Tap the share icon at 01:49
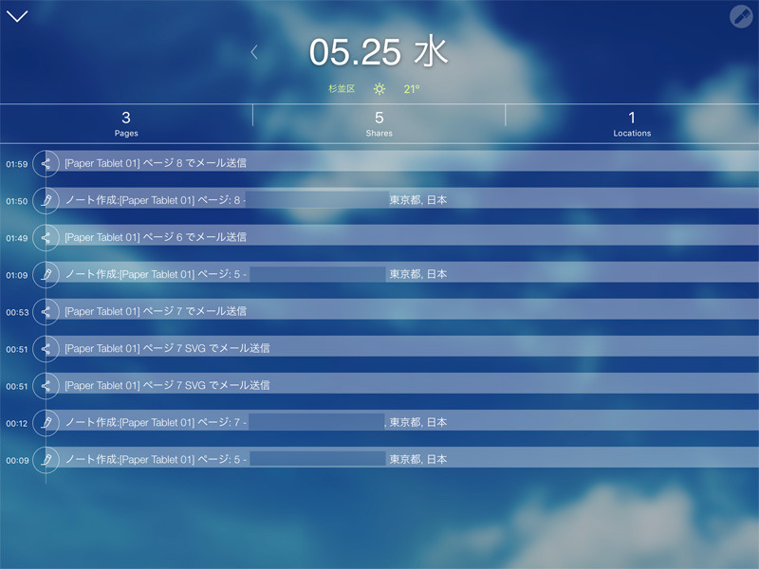 point(46,237)
